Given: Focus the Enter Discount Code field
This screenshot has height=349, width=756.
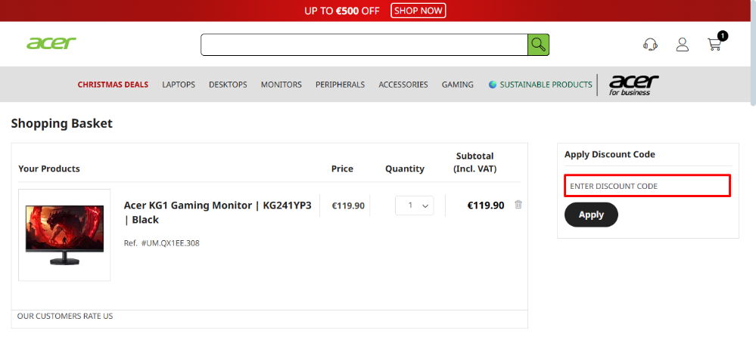Looking at the screenshot, I should [648, 186].
